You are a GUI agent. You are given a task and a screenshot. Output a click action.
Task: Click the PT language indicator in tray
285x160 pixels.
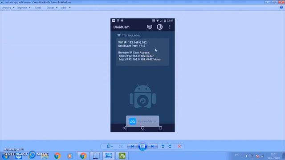236,156
